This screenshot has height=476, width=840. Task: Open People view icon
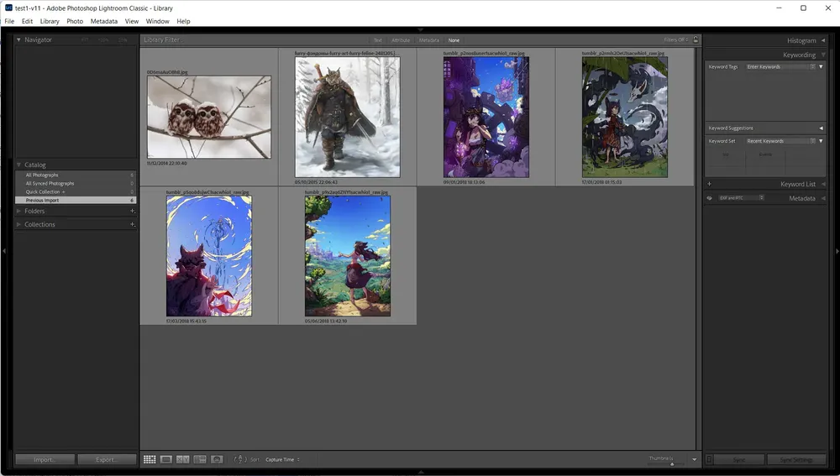[x=217, y=459]
